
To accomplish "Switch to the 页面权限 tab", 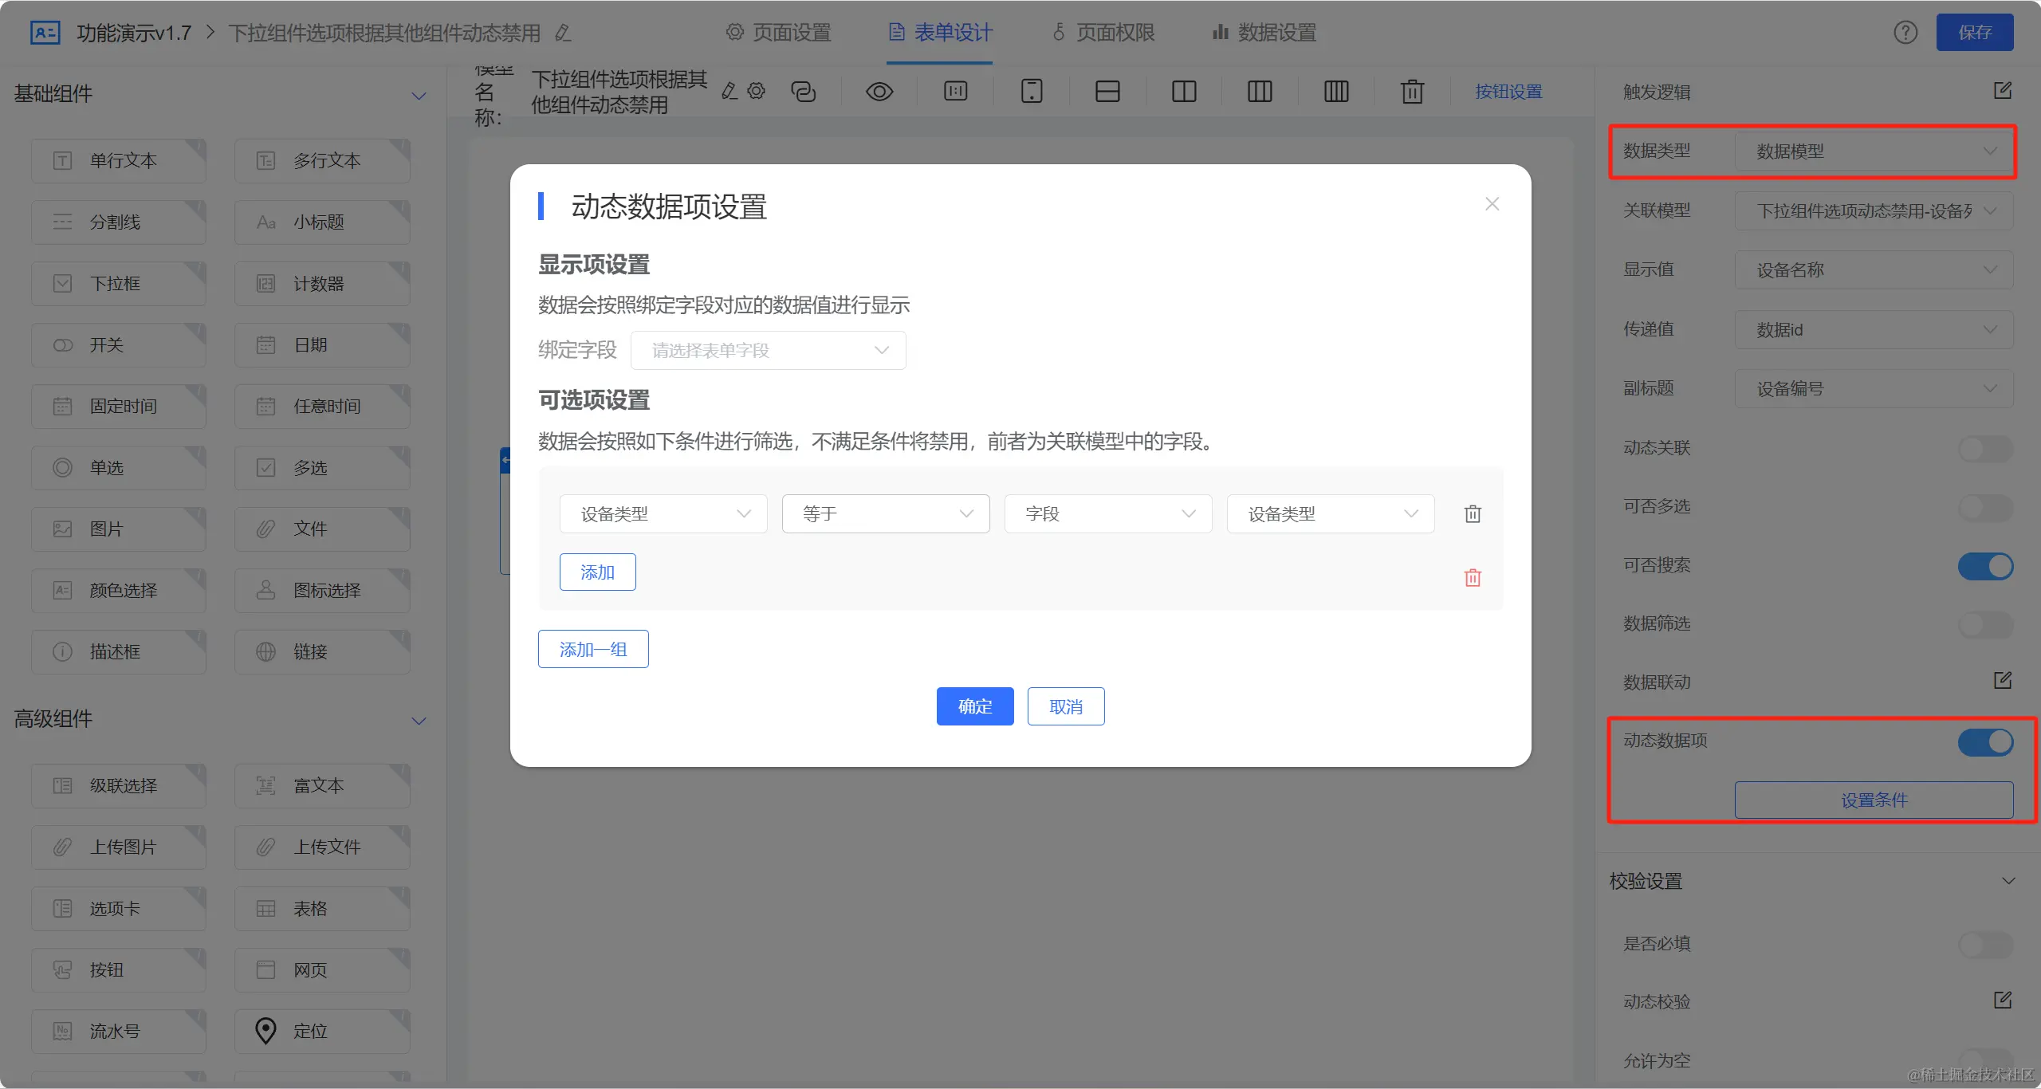I will (x=1104, y=33).
